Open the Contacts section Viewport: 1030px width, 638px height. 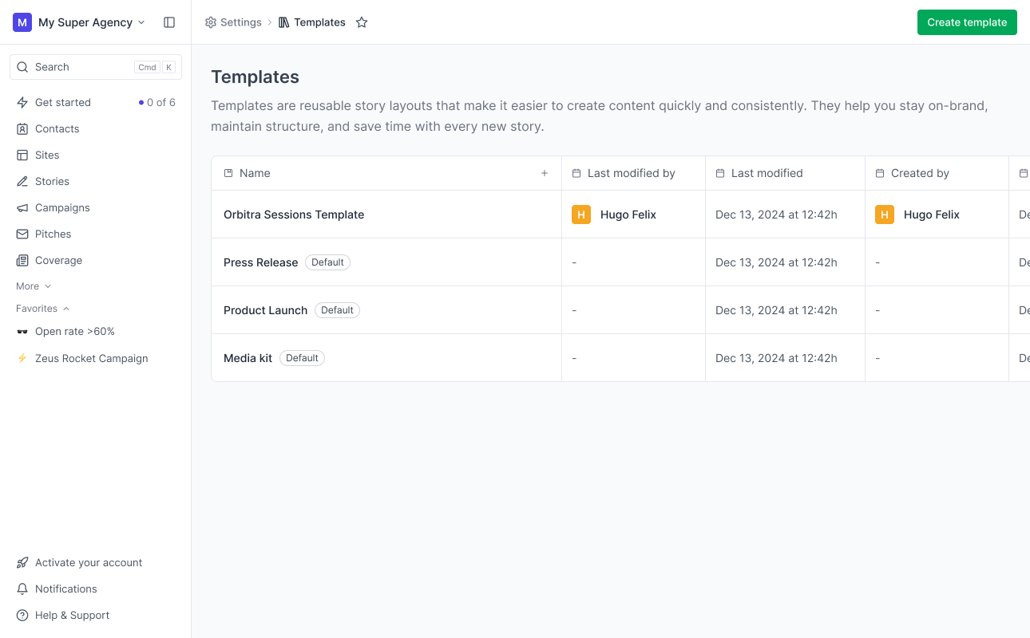(x=57, y=128)
